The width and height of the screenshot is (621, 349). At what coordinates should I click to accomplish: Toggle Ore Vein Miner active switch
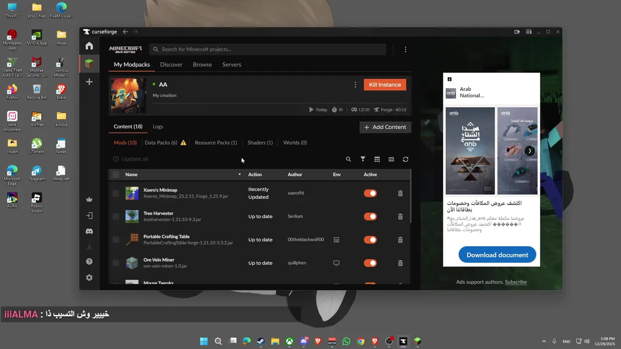point(370,263)
